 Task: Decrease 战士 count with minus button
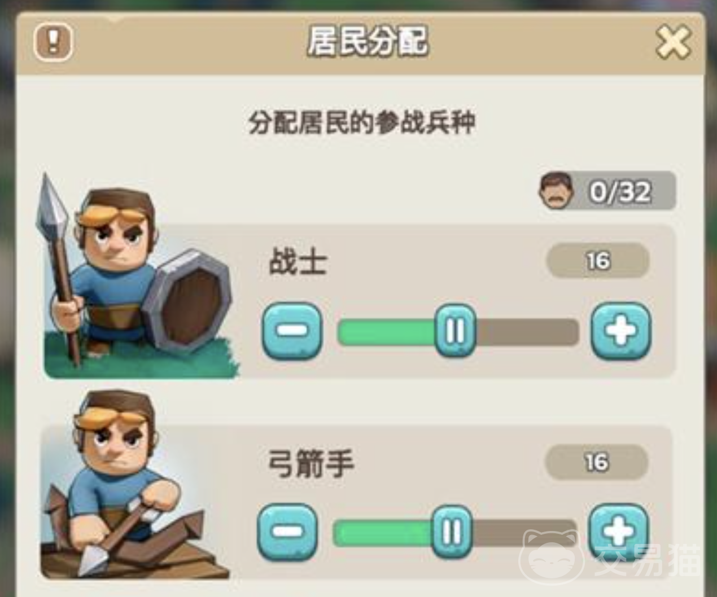coord(292,331)
